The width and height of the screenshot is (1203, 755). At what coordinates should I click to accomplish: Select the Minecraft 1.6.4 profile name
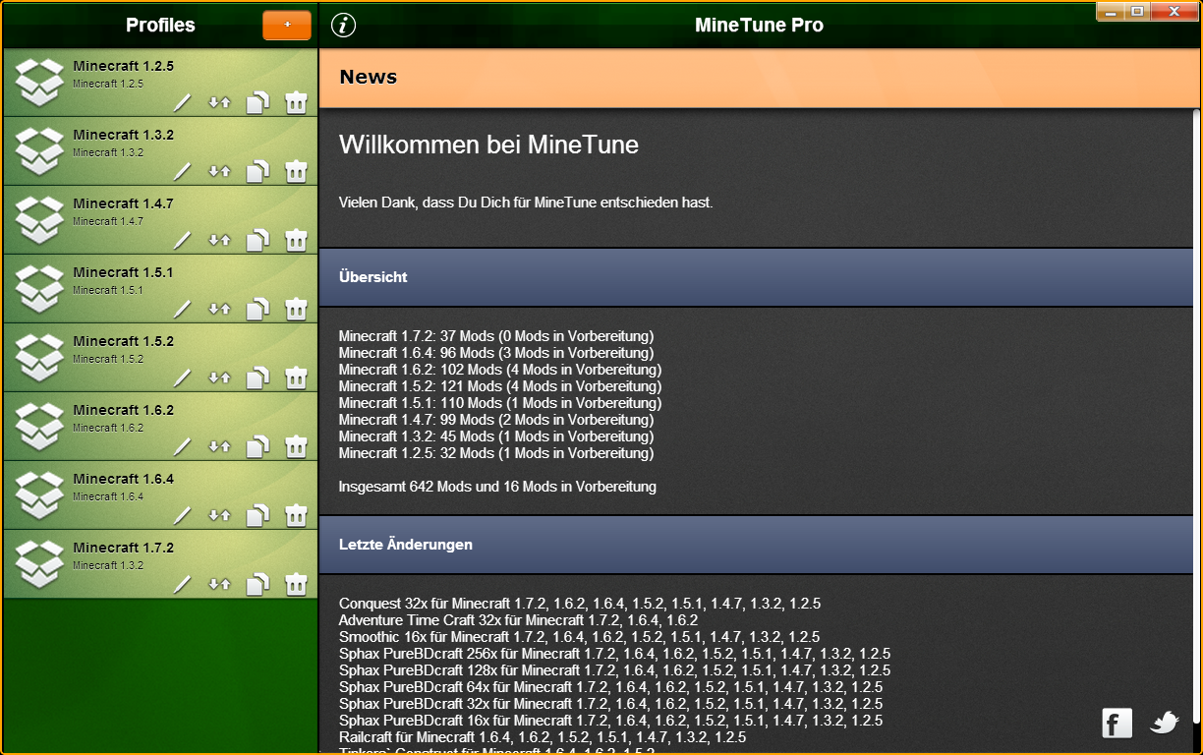pos(123,479)
